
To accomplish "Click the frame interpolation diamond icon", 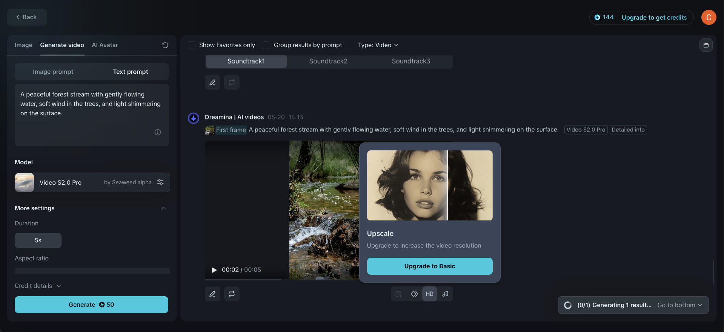I will (414, 294).
